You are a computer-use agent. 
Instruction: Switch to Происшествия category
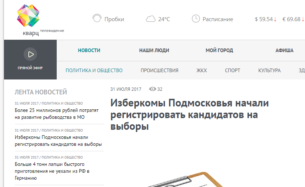pos(159,70)
